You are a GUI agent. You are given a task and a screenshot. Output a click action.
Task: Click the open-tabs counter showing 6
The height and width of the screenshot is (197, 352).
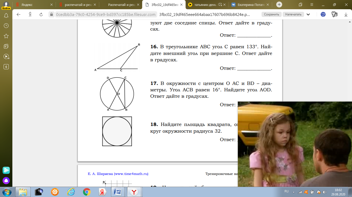(6, 67)
